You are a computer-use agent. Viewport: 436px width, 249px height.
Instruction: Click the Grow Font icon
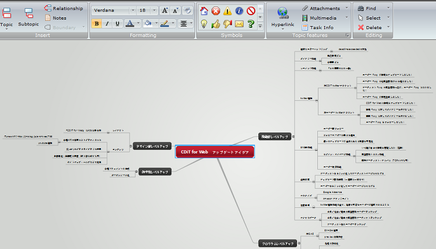[x=165, y=10]
